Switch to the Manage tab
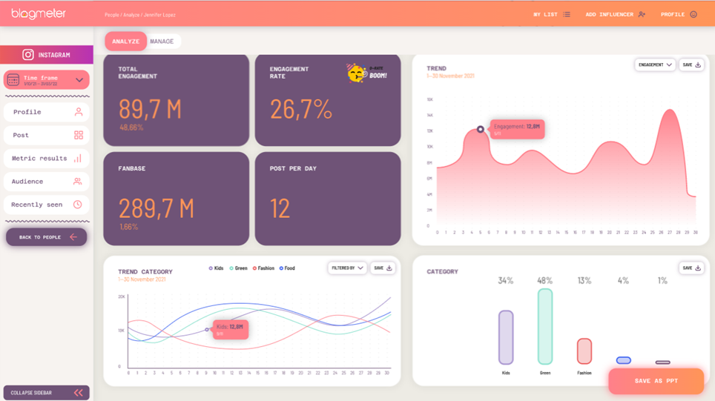715x401 pixels. point(162,42)
